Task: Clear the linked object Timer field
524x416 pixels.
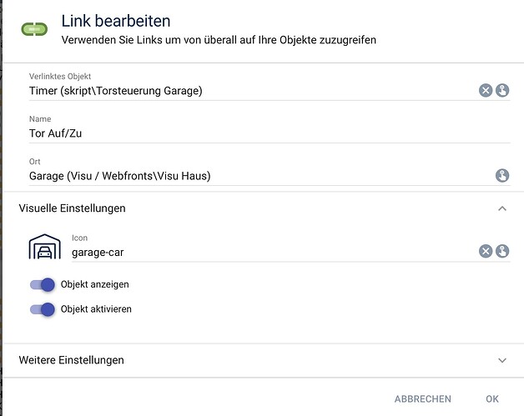Action: click(486, 90)
